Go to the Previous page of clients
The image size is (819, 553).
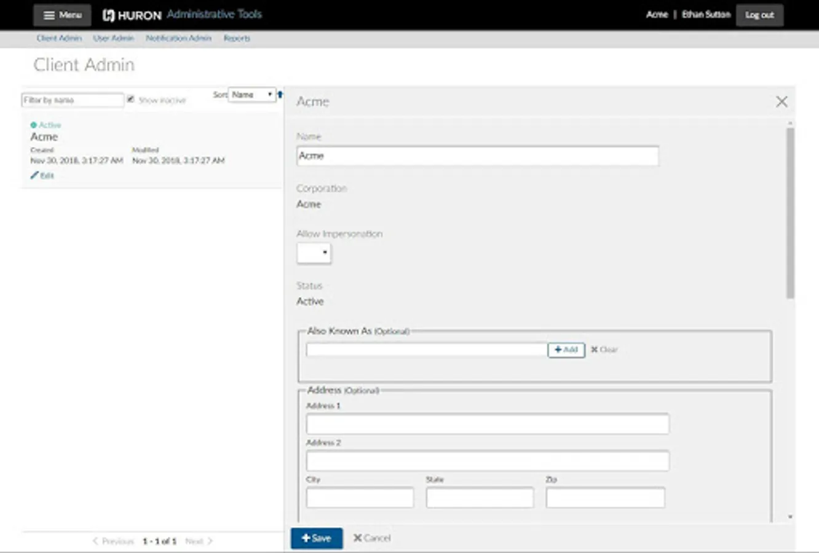[113, 541]
